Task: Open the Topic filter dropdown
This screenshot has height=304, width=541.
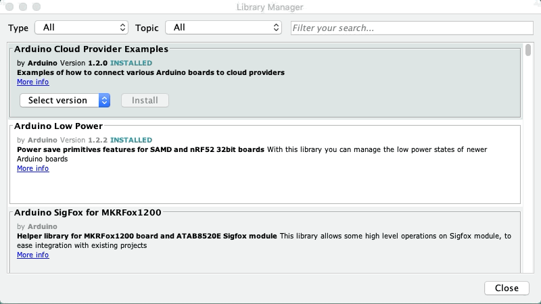Action: click(x=224, y=28)
